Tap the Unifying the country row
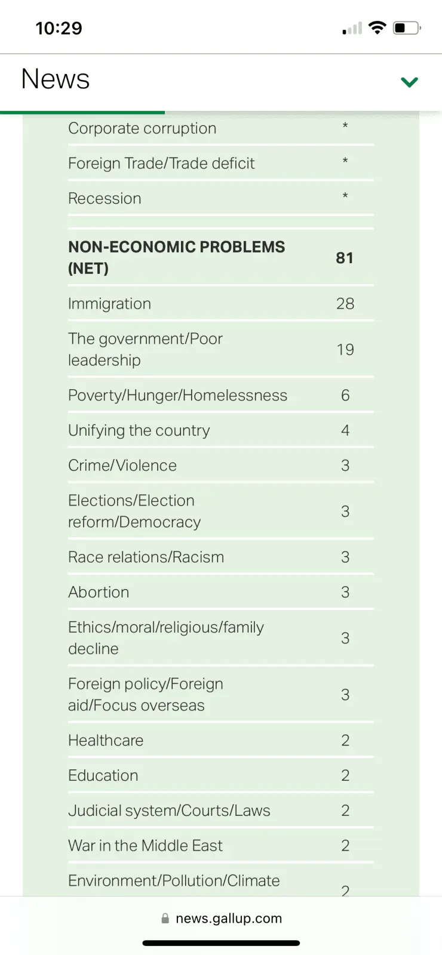442x955 pixels. [x=139, y=431]
